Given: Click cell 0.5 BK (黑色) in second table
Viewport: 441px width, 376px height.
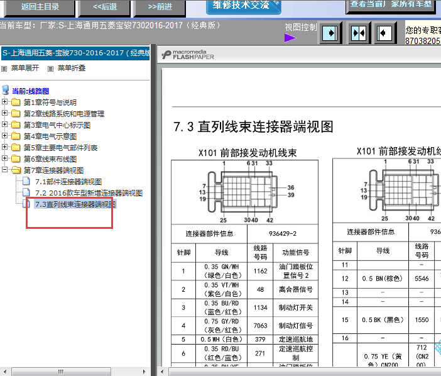Looking at the screenshot, I should point(383,320).
